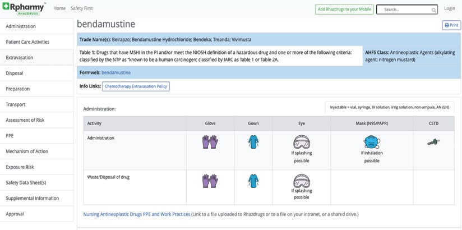Image resolution: width=462 pixels, height=230 pixels.
Task: Click the blue gown icon in Administration row
Action: click(x=253, y=142)
